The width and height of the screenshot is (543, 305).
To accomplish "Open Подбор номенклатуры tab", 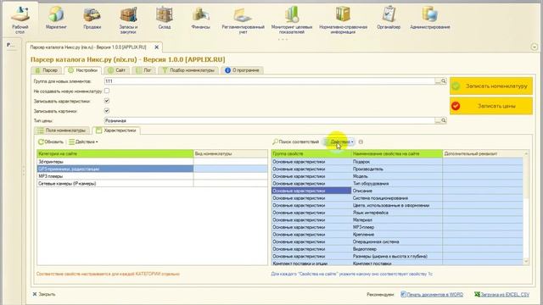I will pyautogui.click(x=188, y=70).
